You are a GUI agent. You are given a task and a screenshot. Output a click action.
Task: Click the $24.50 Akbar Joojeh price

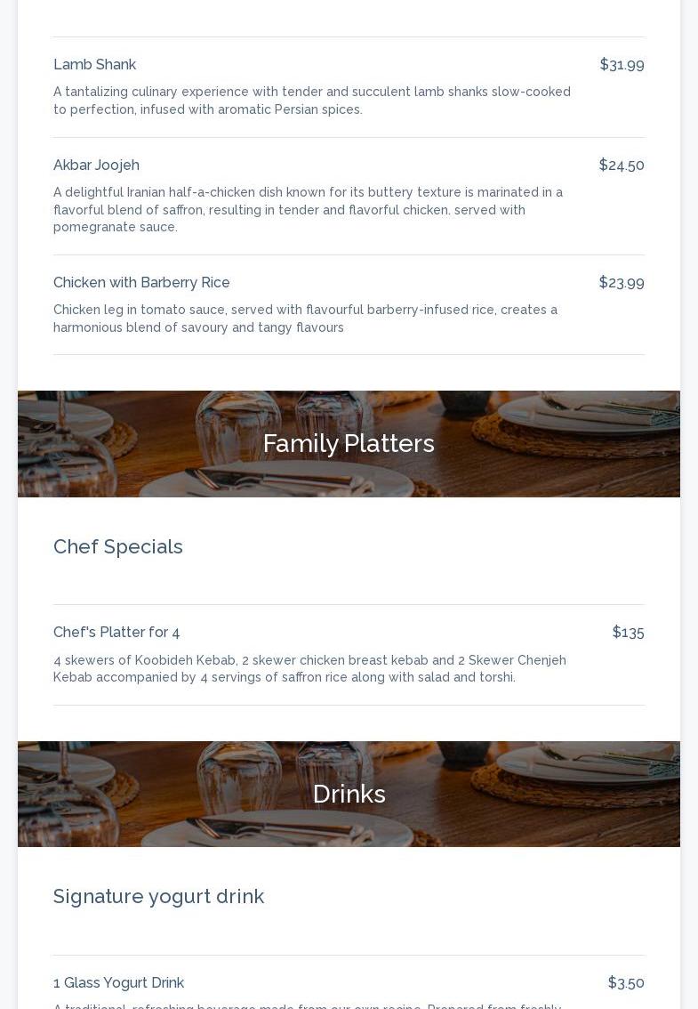click(621, 165)
